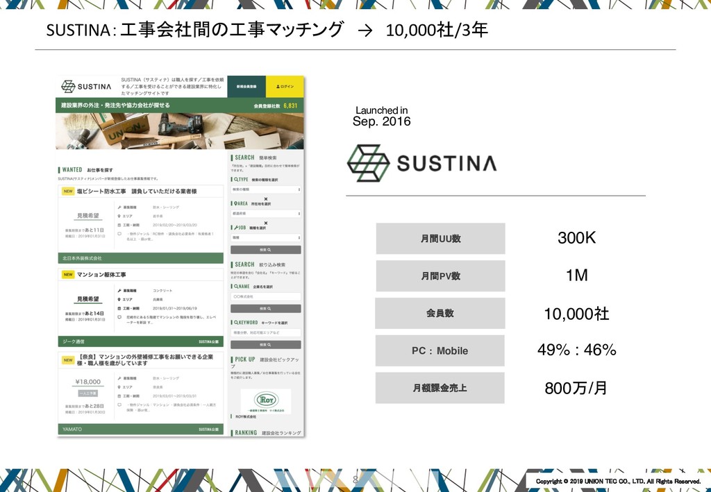Image resolution: width=711 pixels, height=492 pixels.
Task: Click the wrench icon next to JOB
Action: click(x=236, y=228)
